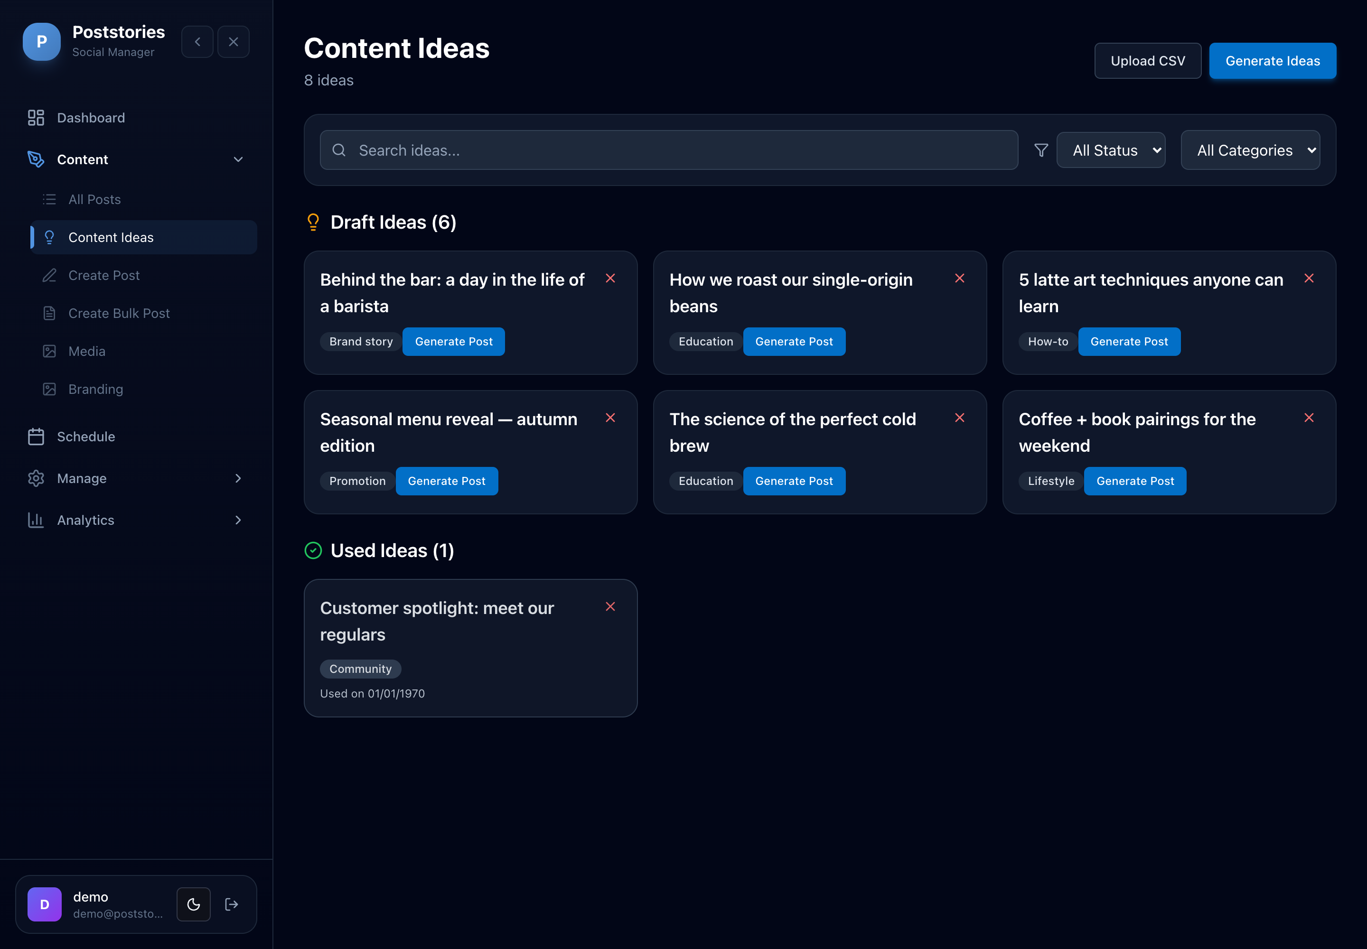Click the Upload CSV button
Viewport: 1367px width, 949px height.
(1148, 61)
